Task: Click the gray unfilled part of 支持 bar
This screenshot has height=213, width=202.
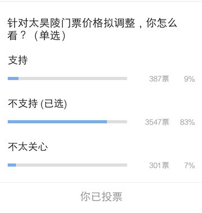Action: coord(73,78)
